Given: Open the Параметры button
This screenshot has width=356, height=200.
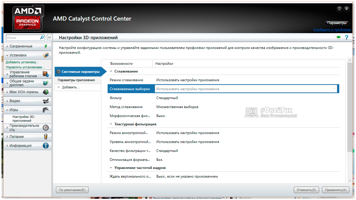Looking at the screenshot, I should [337, 23].
